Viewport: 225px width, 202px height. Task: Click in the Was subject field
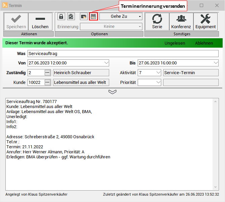click(123, 53)
